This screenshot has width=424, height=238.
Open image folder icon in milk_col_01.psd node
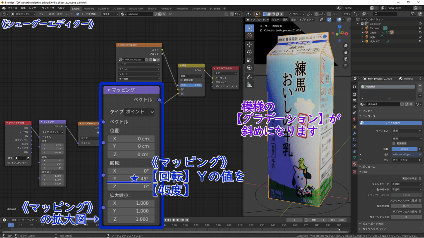pos(154,60)
